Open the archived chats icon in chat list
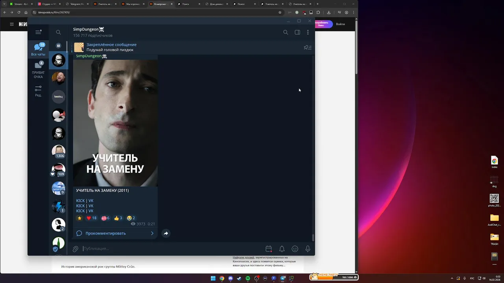The width and height of the screenshot is (504, 283). 58,46
